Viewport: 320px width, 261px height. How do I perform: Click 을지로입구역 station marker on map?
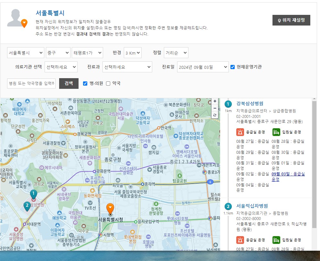(x=135, y=222)
